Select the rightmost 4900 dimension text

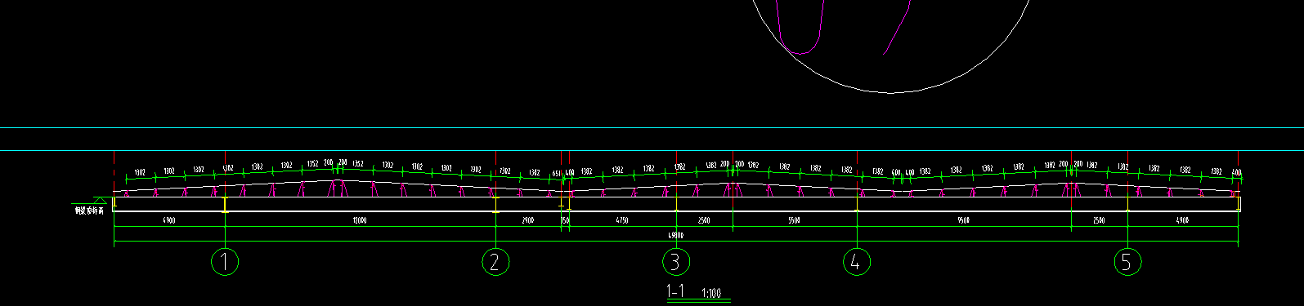[1182, 220]
